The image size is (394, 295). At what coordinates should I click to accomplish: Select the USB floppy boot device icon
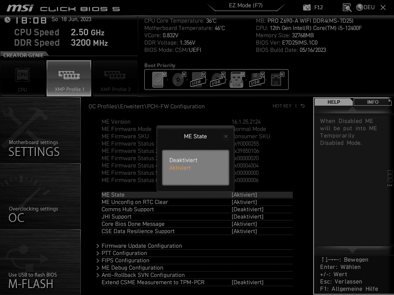click(257, 80)
